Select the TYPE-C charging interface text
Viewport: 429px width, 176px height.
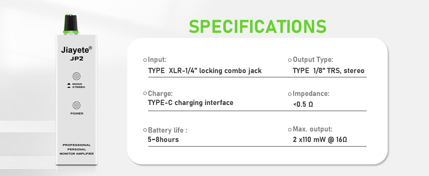(x=191, y=103)
